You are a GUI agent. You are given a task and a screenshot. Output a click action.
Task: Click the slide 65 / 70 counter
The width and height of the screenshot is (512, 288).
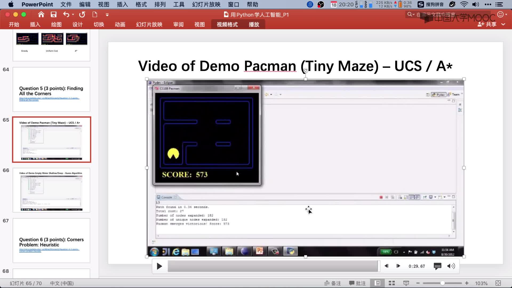26,283
